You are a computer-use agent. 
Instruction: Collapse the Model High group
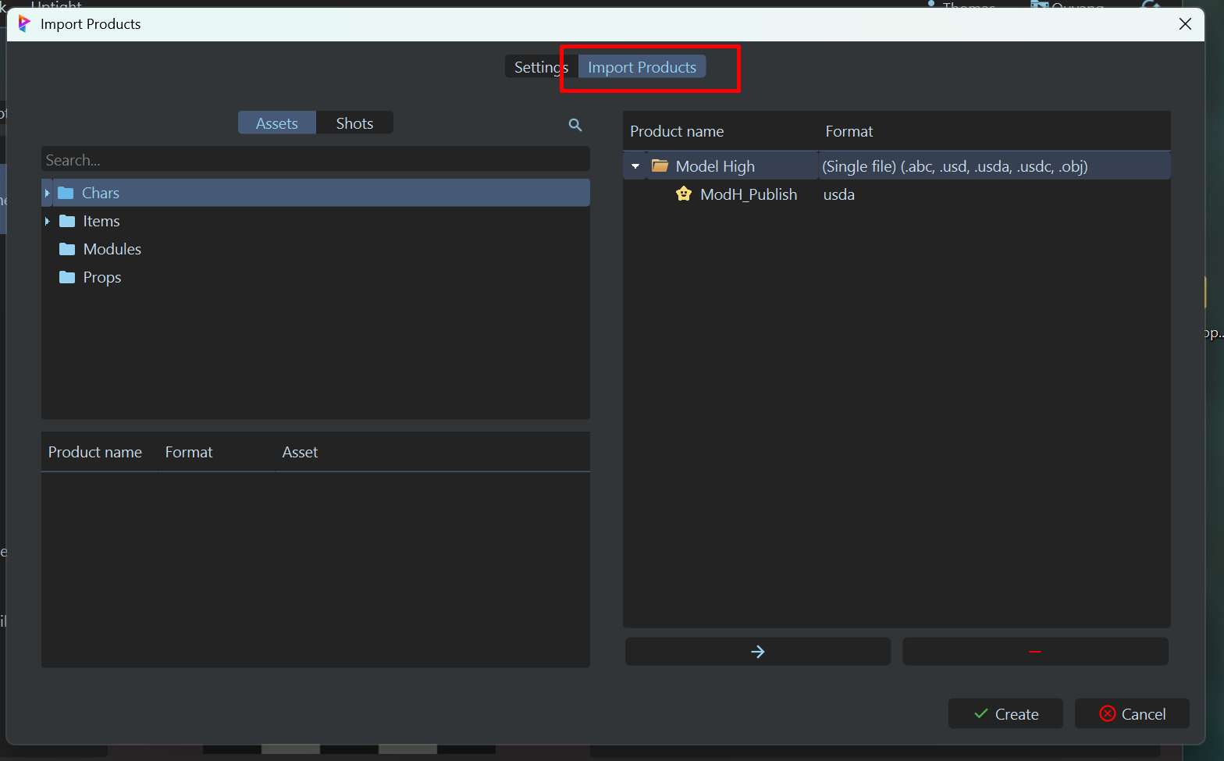635,166
